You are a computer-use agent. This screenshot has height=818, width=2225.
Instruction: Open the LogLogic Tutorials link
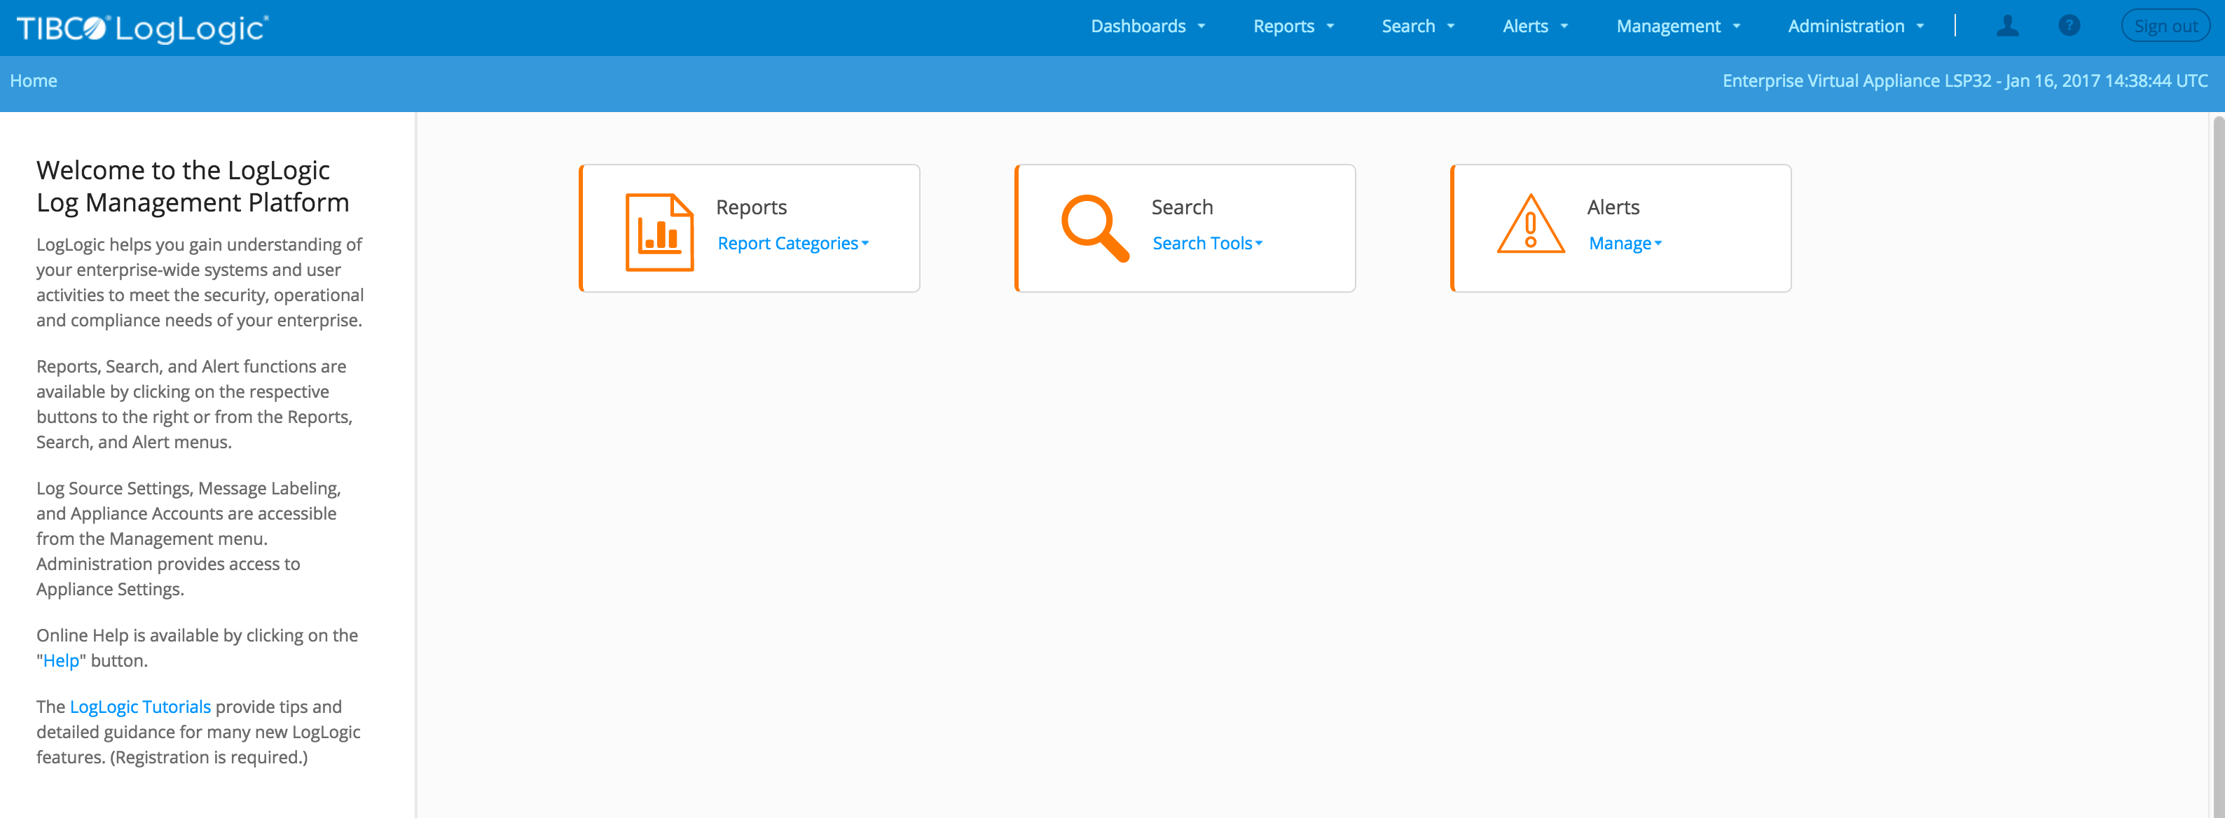tap(140, 707)
